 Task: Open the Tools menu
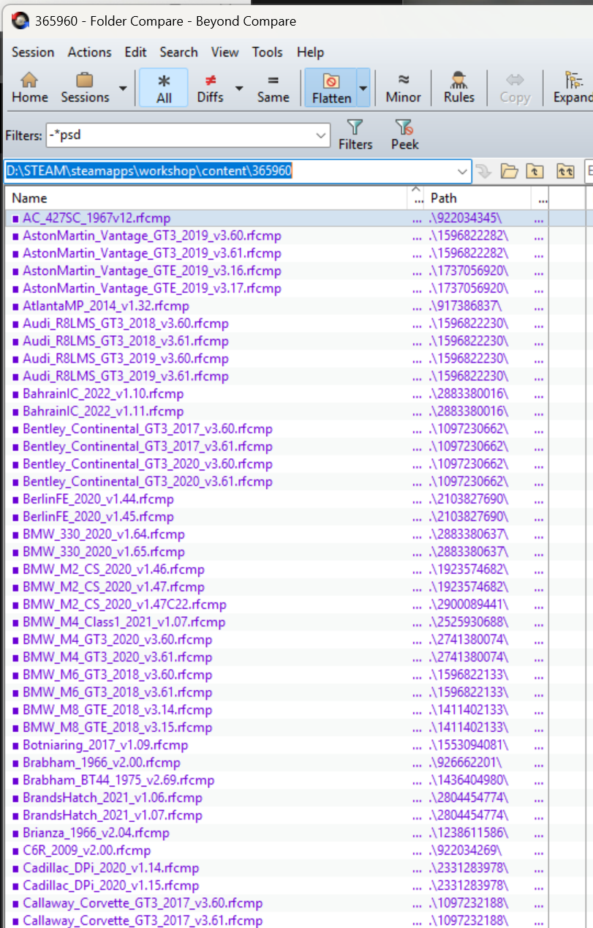pos(267,52)
